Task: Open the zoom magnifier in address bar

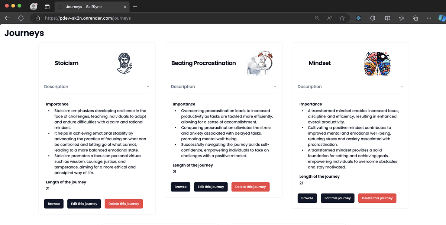Action: (x=317, y=18)
